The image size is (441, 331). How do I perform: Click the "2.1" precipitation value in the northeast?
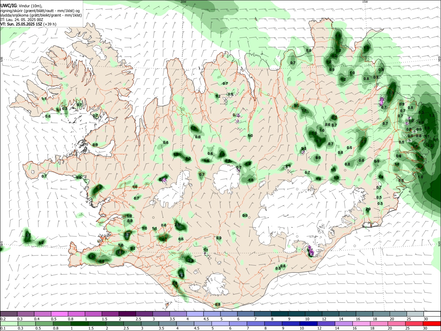(334, 117)
